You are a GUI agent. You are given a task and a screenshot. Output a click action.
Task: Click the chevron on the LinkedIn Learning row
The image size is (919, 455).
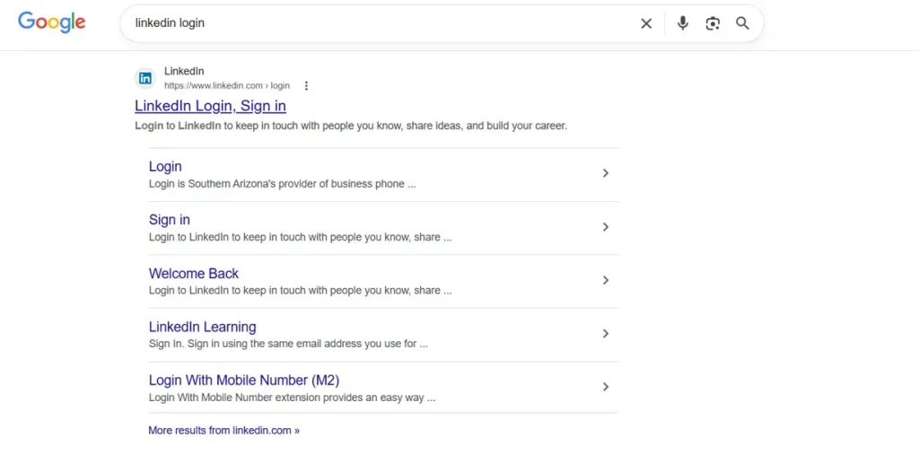click(606, 334)
